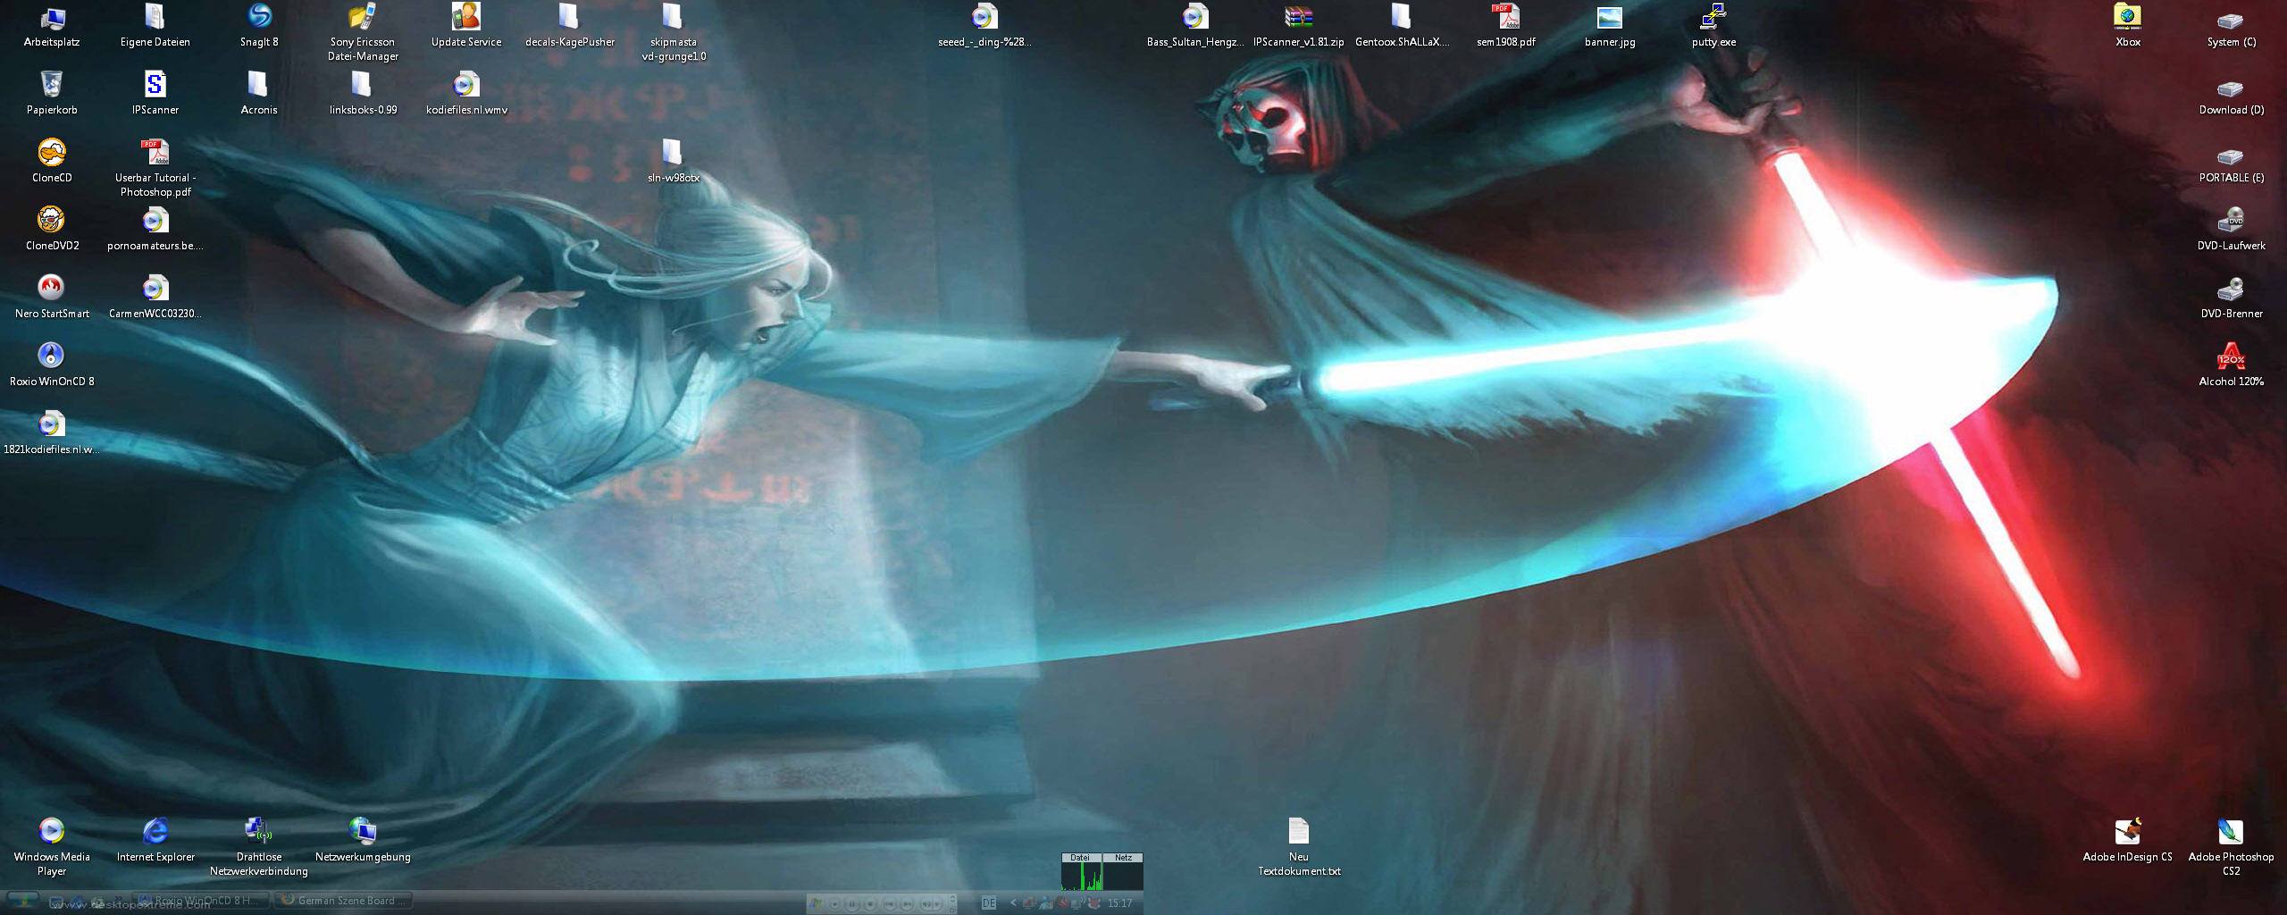Launch Internet Explorer from the desktop
Viewport: 2287px width, 915px height.
tap(155, 841)
